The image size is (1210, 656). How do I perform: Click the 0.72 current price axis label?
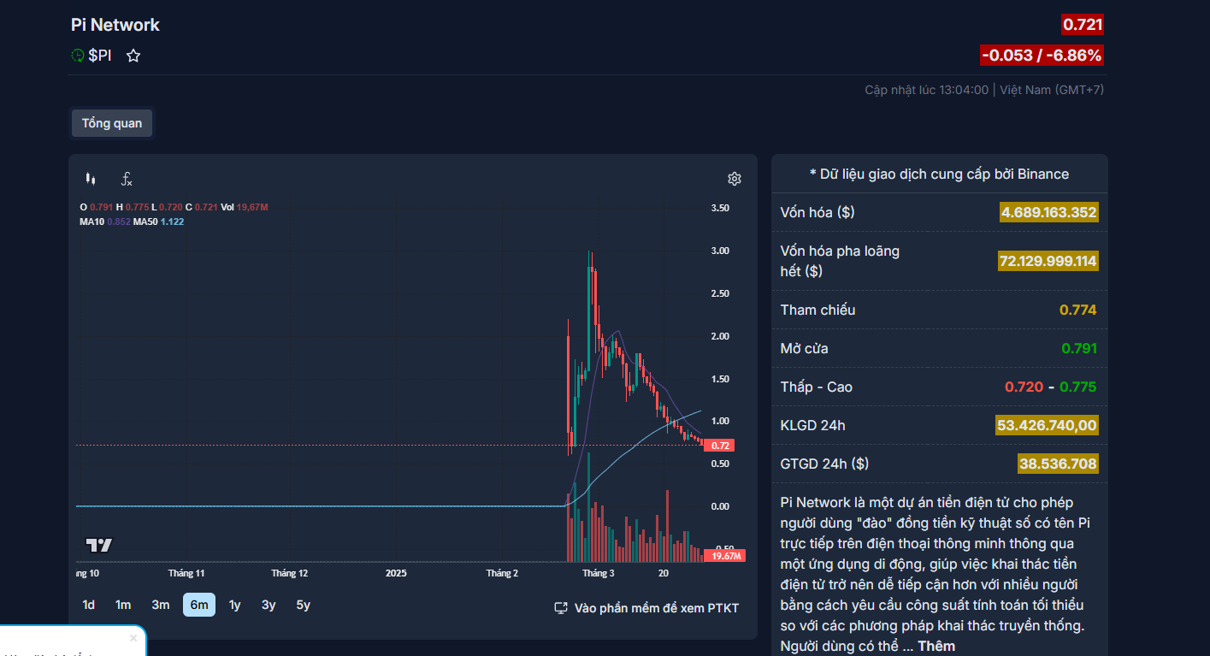(720, 446)
